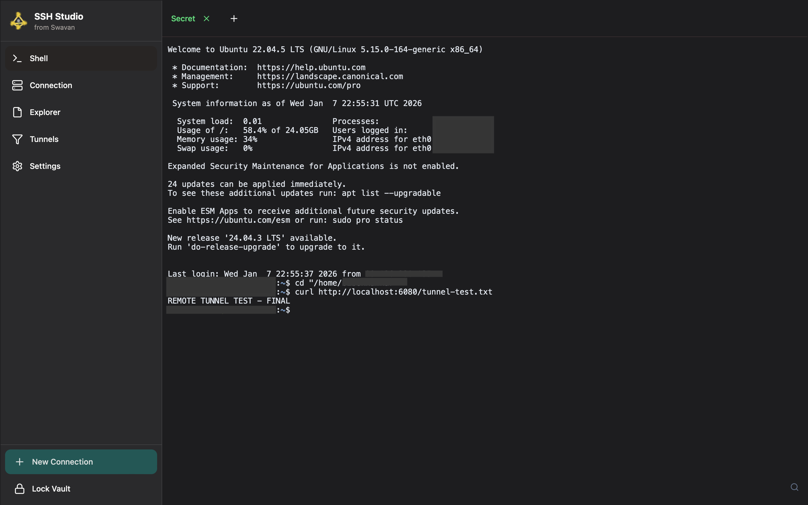Close the Secret session tab
Image resolution: width=808 pixels, height=505 pixels.
[206, 18]
